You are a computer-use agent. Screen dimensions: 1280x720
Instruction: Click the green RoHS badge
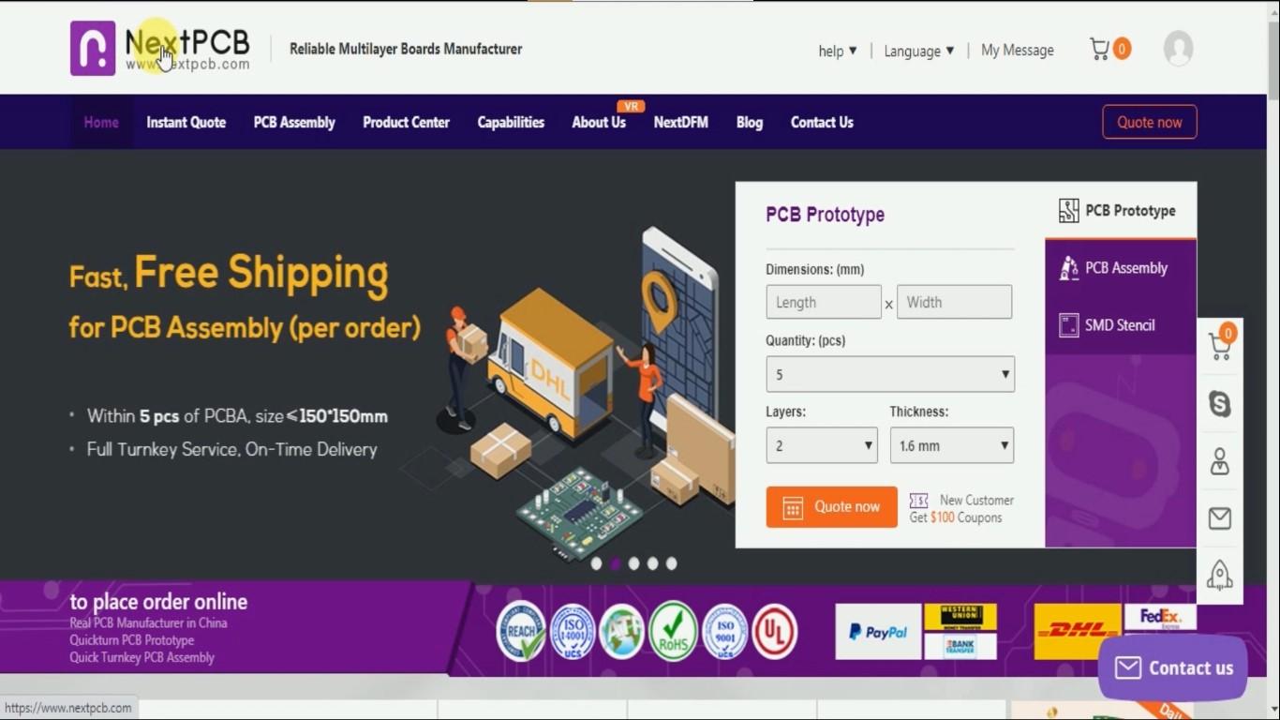pos(674,631)
